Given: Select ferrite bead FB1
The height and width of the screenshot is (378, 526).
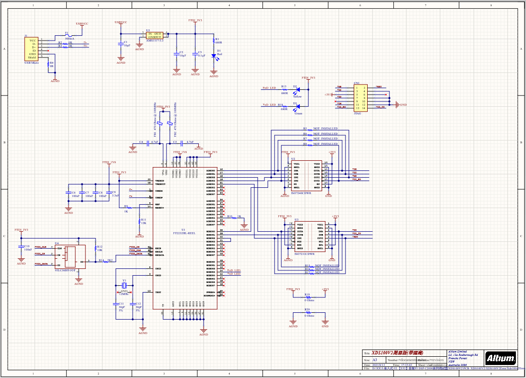Looking at the screenshot, I should [x=160, y=124].
